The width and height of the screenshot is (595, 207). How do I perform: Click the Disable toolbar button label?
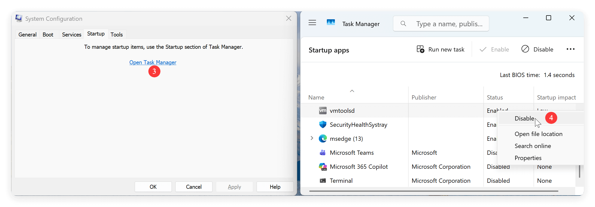click(543, 49)
